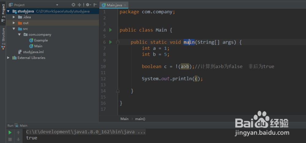The image size is (306, 143).
Task: Click the boolean c assignment line
Action: pos(208,67)
